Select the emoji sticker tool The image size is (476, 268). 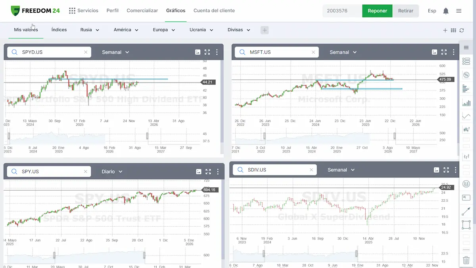point(466,184)
